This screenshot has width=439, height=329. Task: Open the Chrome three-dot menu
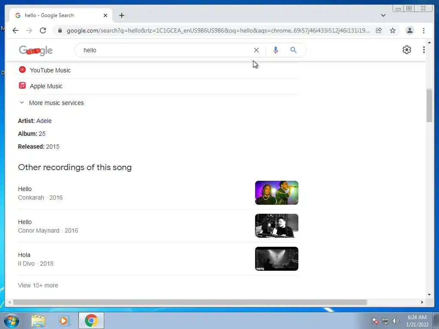coord(424,30)
